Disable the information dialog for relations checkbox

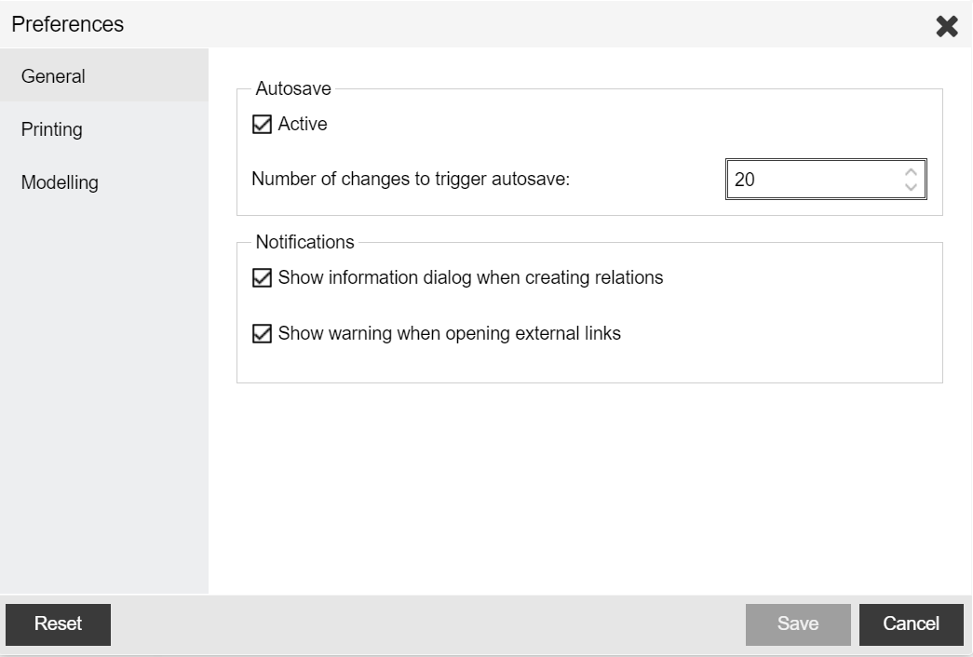coord(263,277)
